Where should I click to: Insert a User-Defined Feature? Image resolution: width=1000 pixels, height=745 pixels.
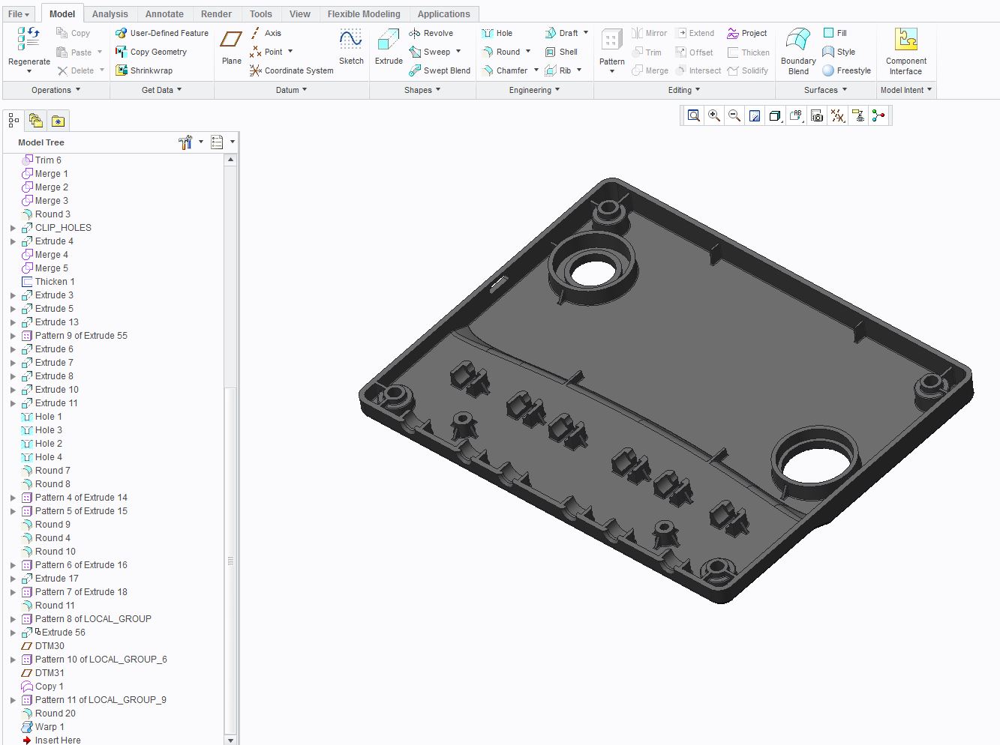click(x=162, y=33)
